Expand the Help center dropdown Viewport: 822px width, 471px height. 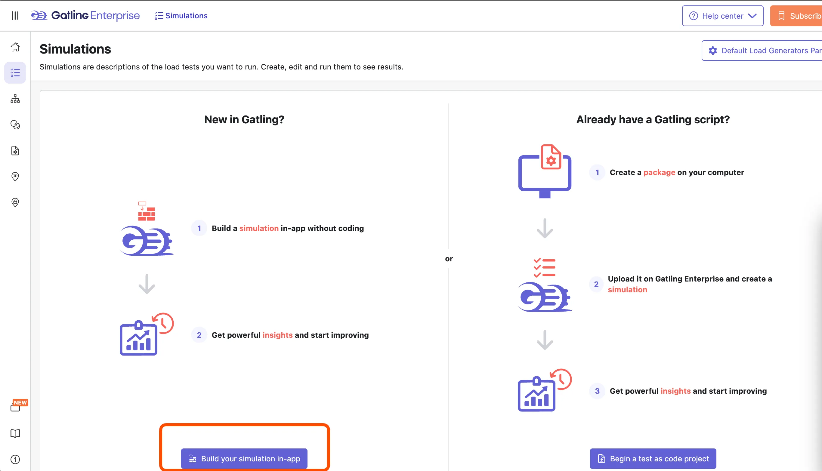coord(722,16)
